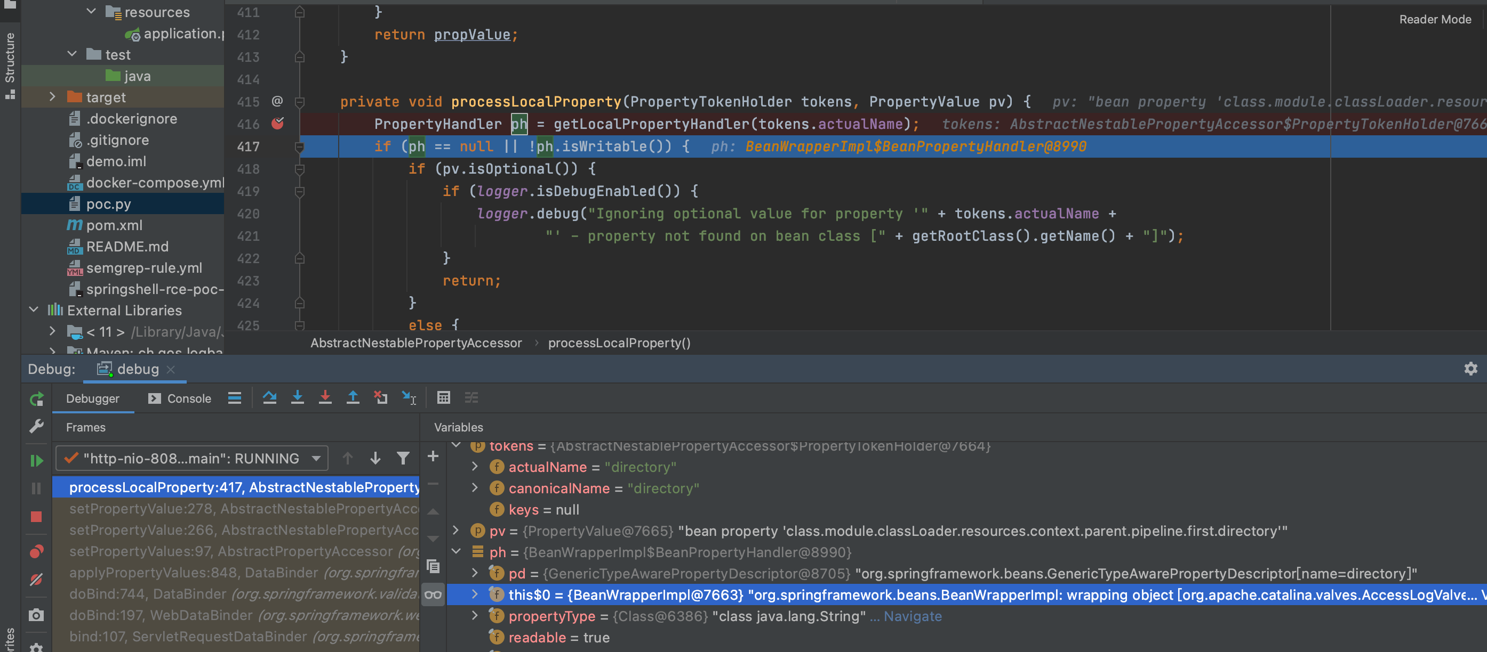The height and width of the screenshot is (652, 1487).
Task: Select setPropertyValue:278 stack frame
Action: point(236,509)
